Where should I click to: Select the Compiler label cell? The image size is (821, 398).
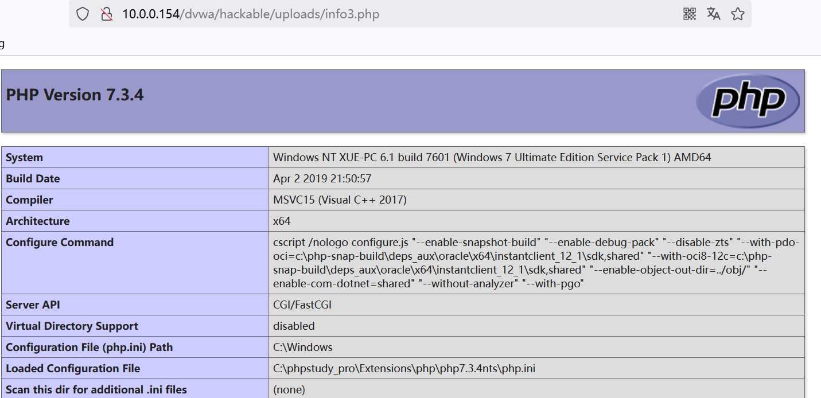tap(135, 200)
